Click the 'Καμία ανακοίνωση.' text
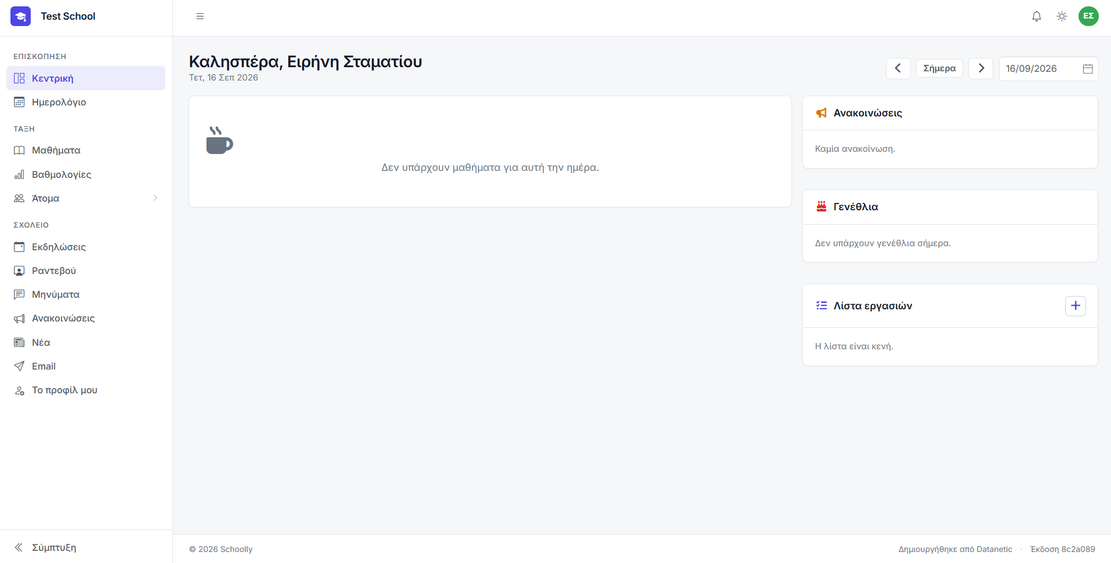Image resolution: width=1111 pixels, height=563 pixels. point(855,149)
